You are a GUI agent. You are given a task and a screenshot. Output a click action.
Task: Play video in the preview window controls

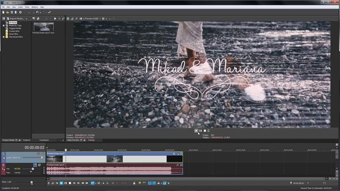pyautogui.click(x=196, y=131)
